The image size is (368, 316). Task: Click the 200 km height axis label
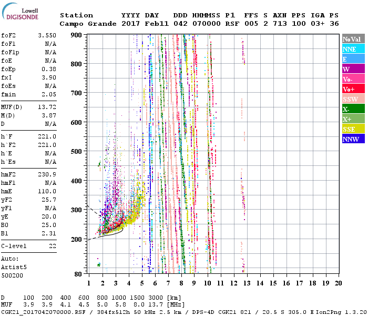(76, 239)
